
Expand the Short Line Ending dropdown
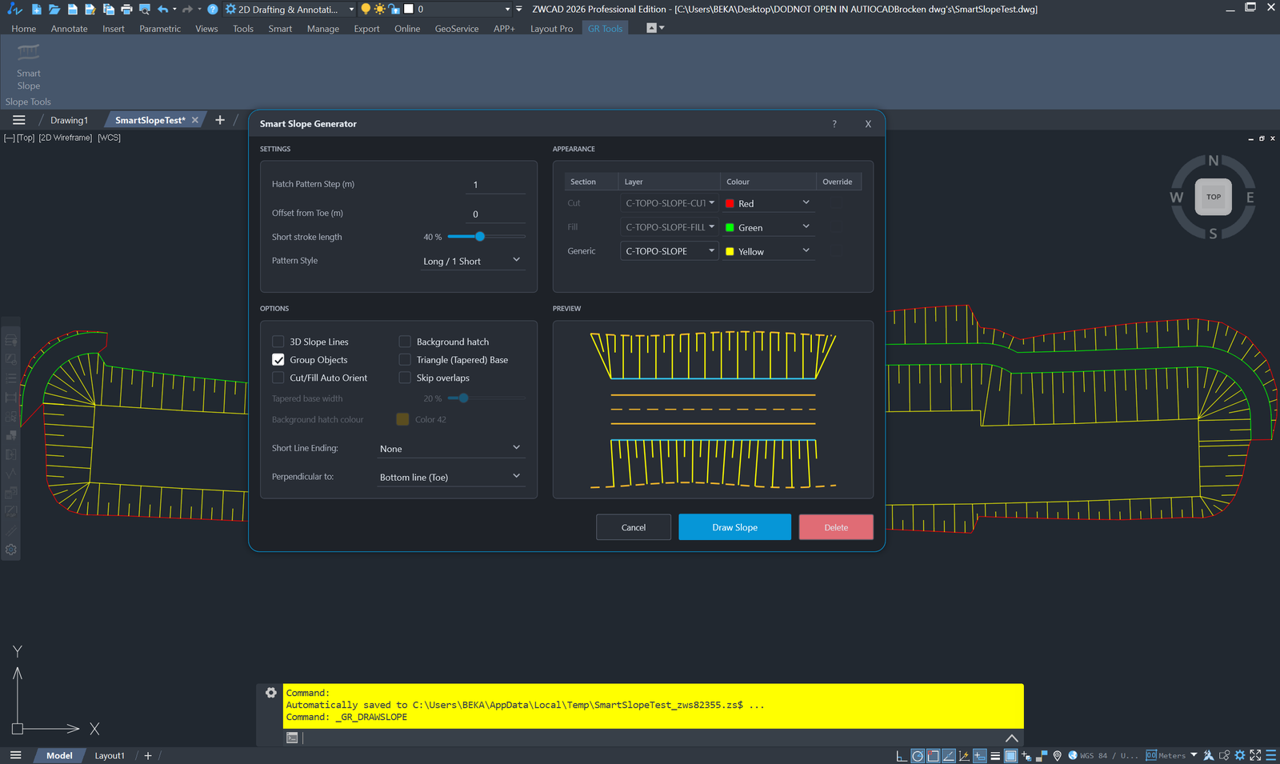pyautogui.click(x=450, y=449)
